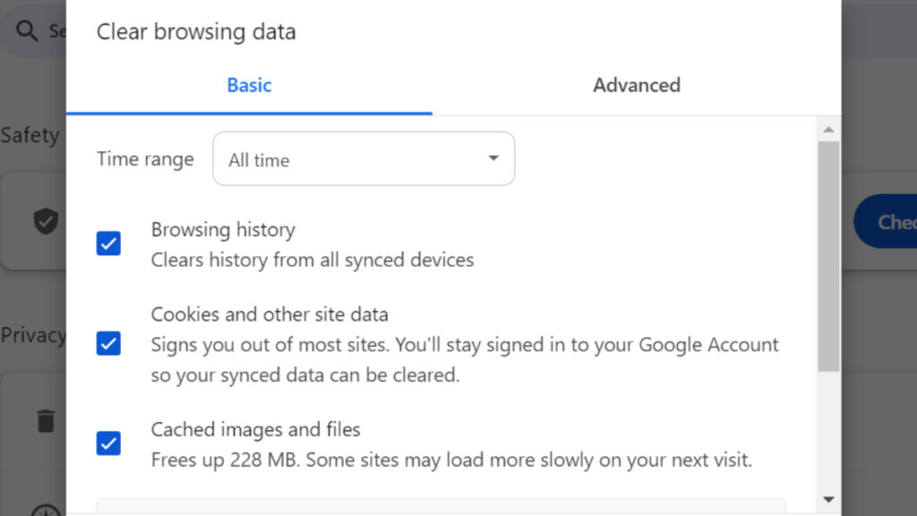Click the compass icon at the bottom left

[x=46, y=511]
